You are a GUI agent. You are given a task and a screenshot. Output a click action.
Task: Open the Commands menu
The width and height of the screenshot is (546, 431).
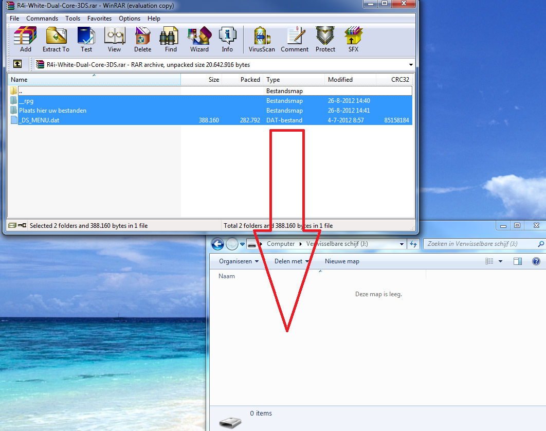(42, 19)
